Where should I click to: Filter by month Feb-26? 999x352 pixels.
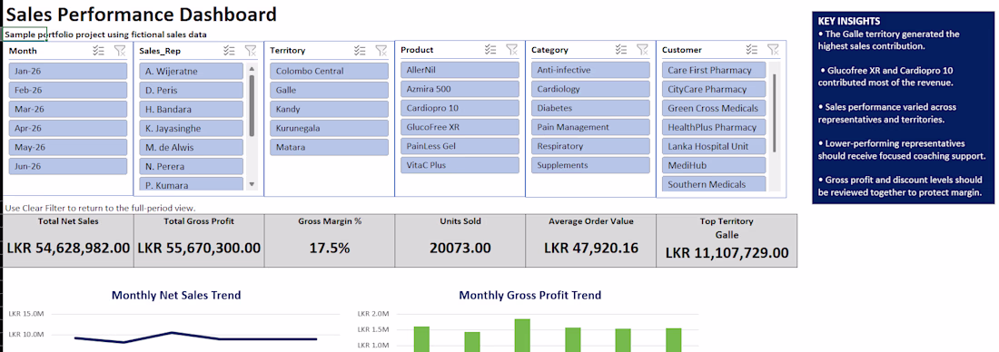coord(68,91)
